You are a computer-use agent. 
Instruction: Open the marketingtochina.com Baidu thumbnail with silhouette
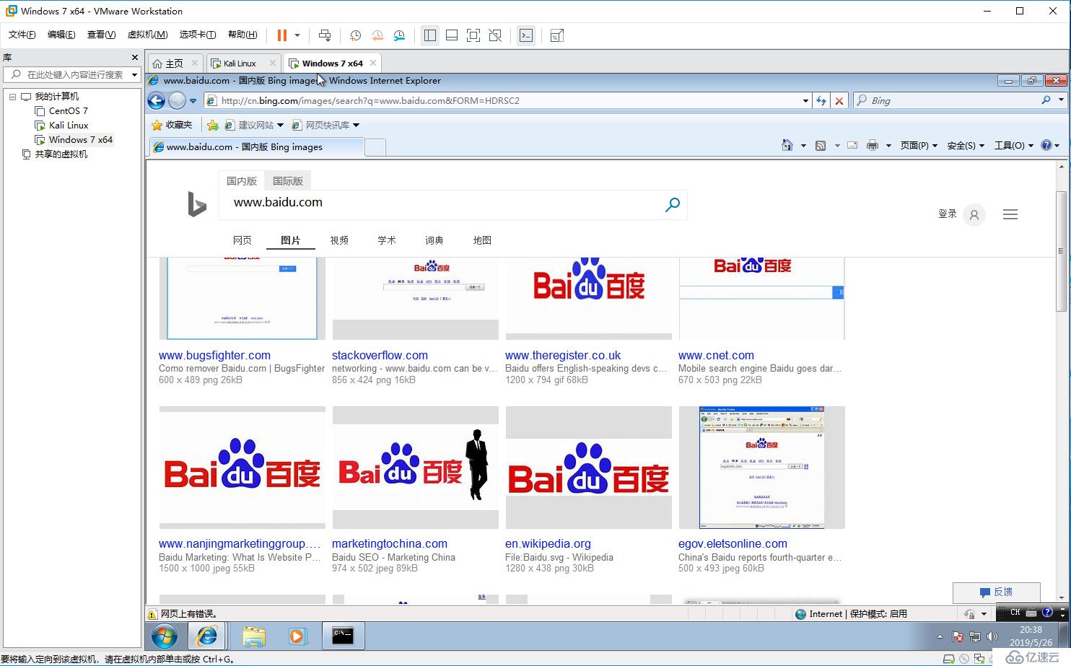pyautogui.click(x=416, y=468)
